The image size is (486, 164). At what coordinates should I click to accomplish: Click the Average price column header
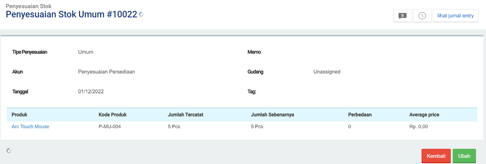(424, 115)
